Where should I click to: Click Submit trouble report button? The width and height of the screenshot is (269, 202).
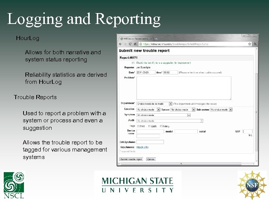click(x=131, y=159)
